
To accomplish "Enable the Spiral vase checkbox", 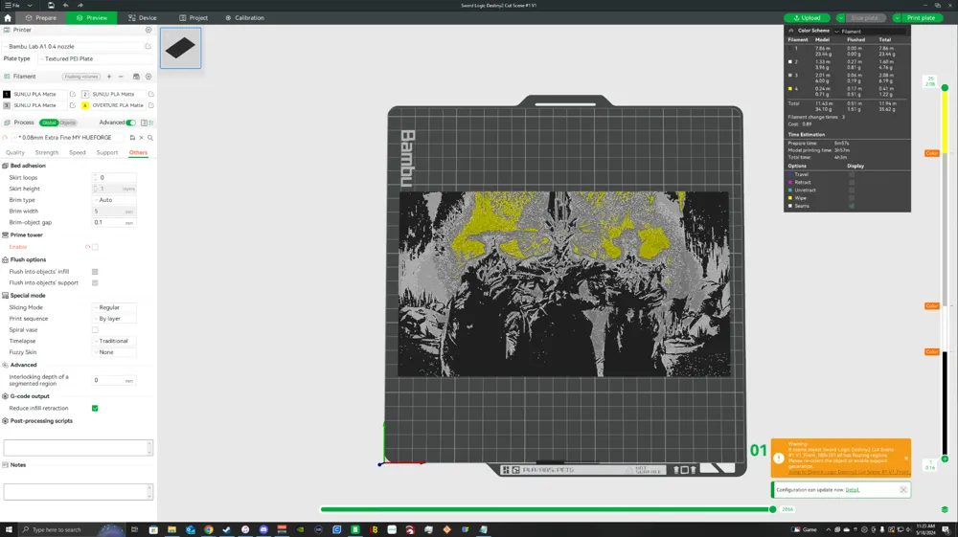I will coord(95,329).
